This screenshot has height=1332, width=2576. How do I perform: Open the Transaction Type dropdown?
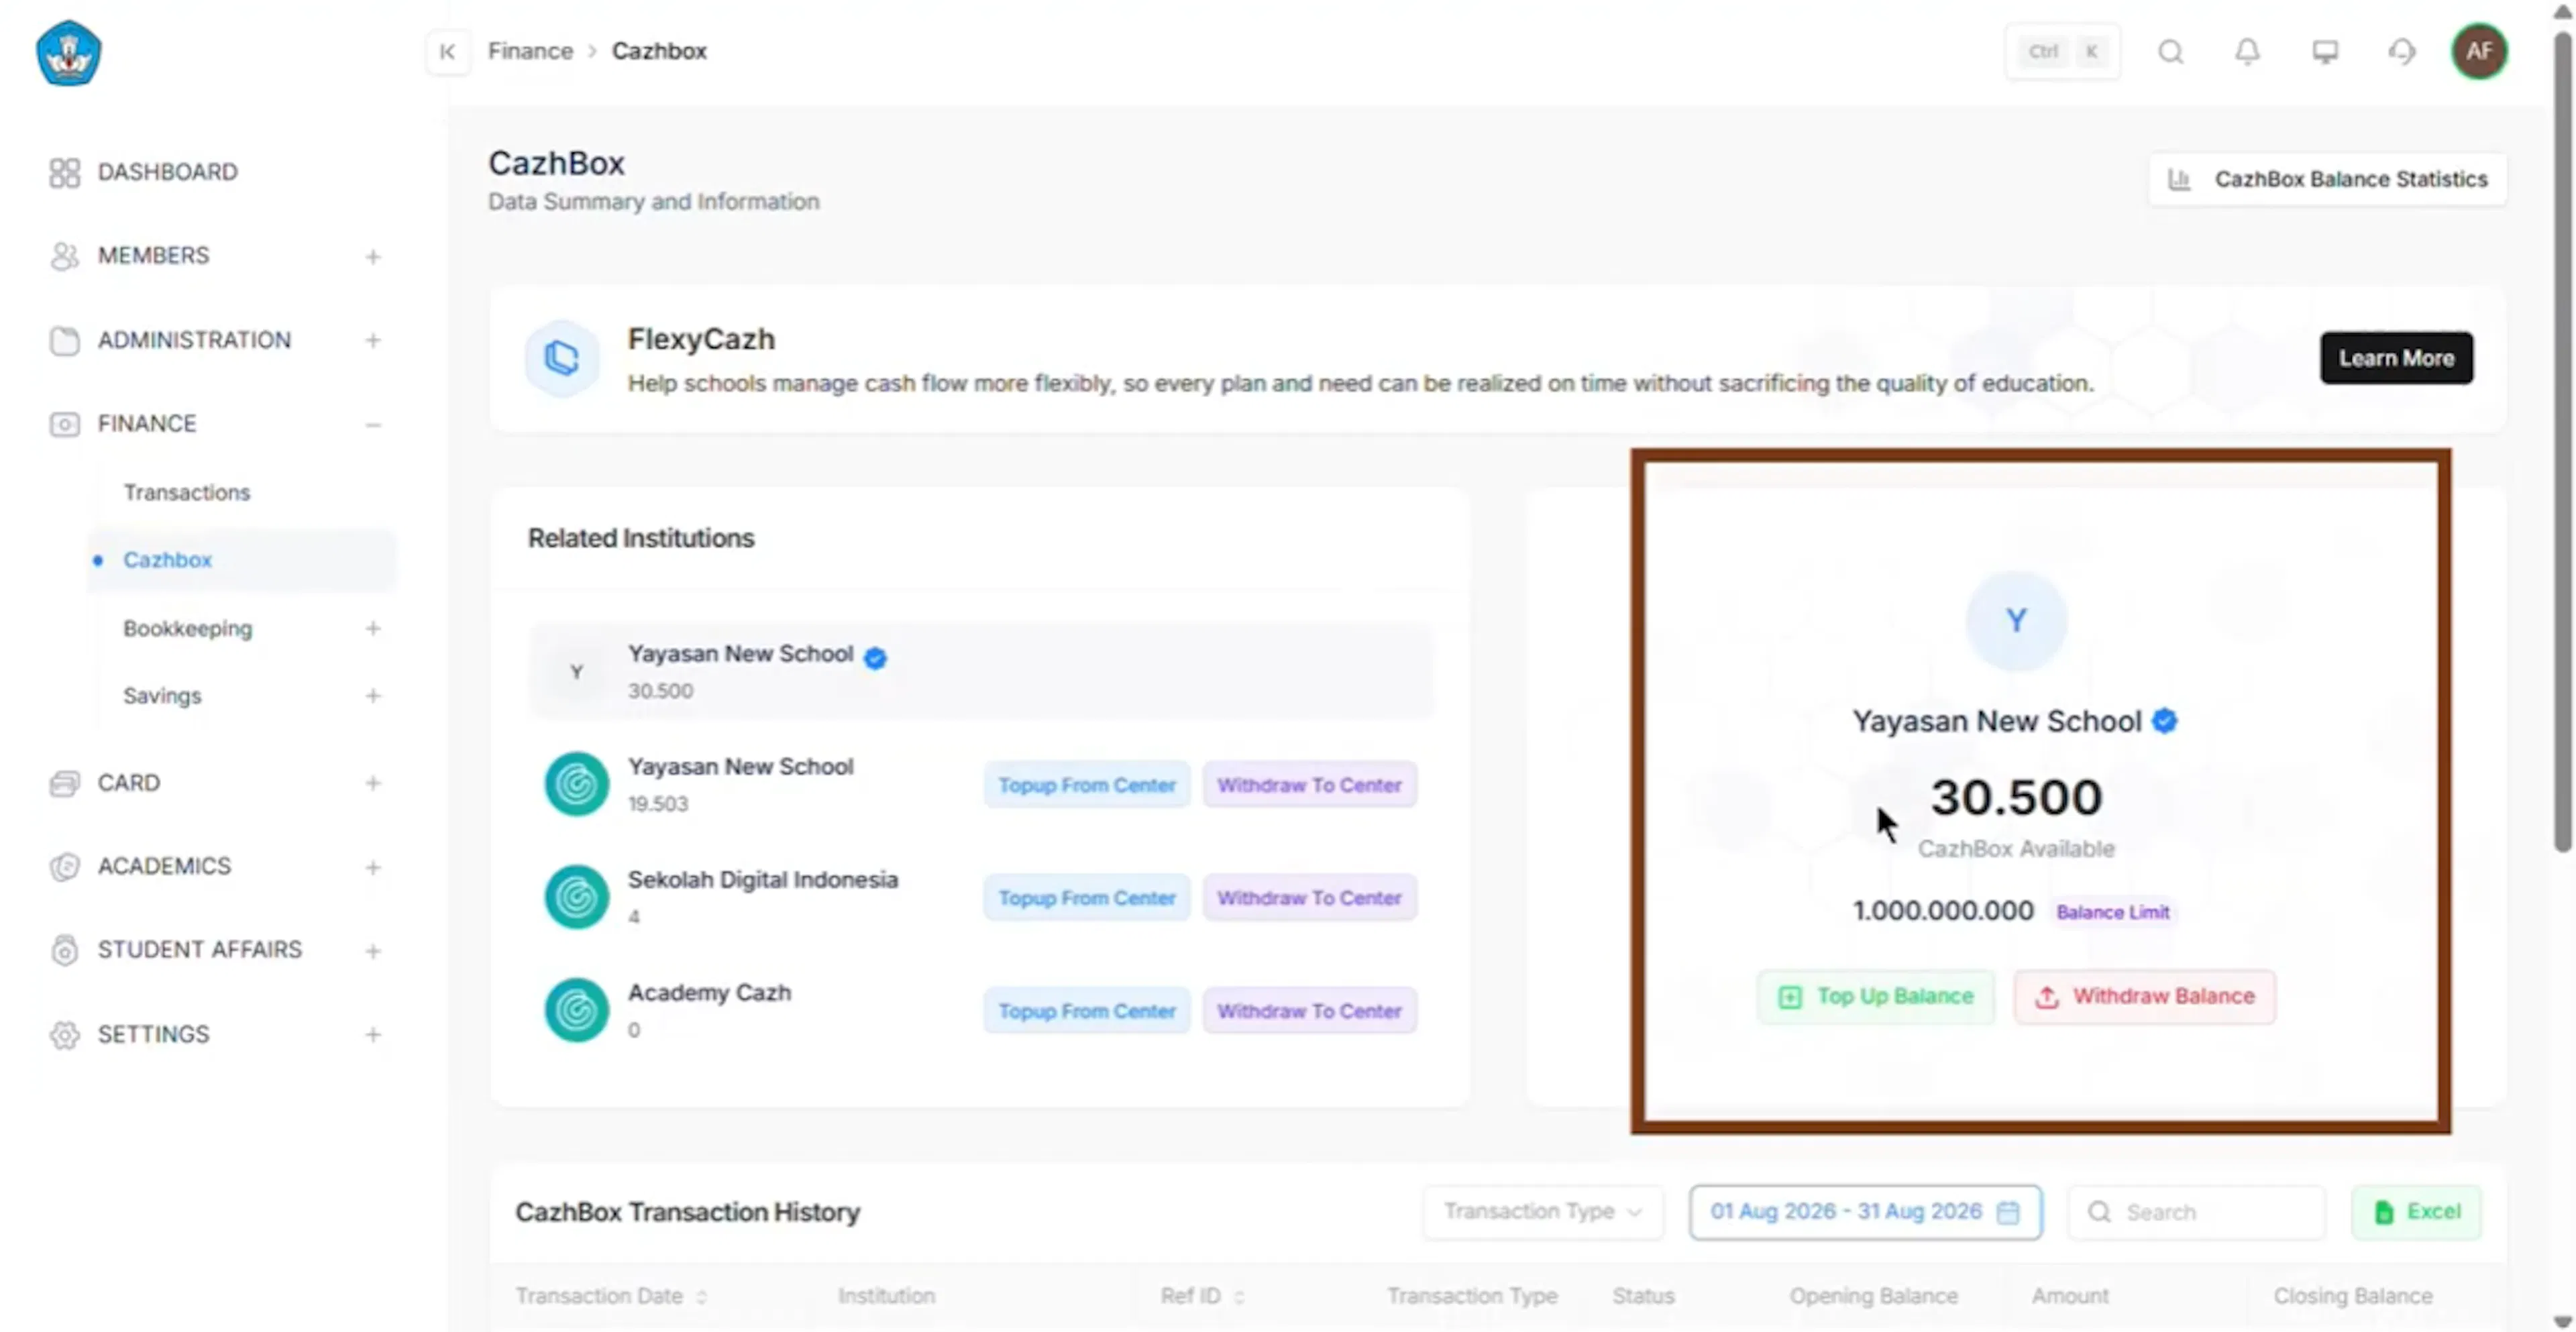click(x=1543, y=1211)
